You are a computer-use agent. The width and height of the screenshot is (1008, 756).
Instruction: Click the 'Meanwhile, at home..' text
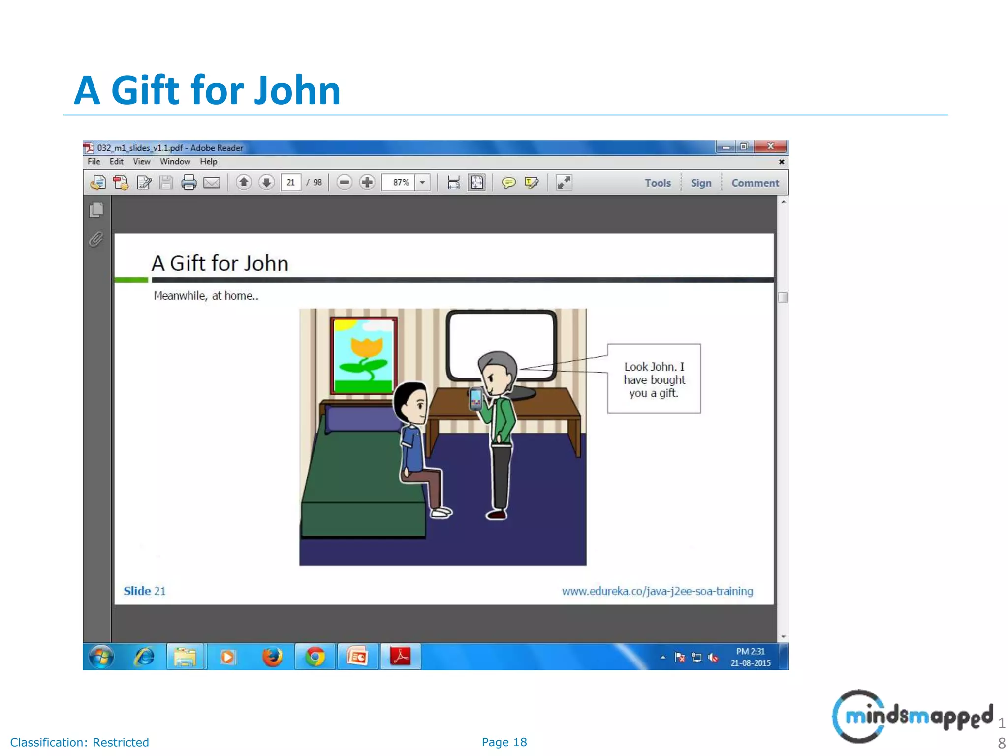206,296
